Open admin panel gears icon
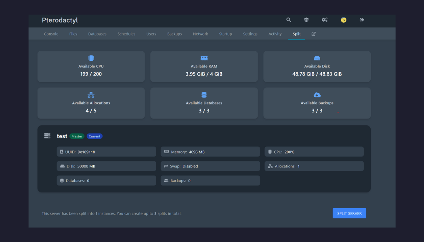 (325, 20)
